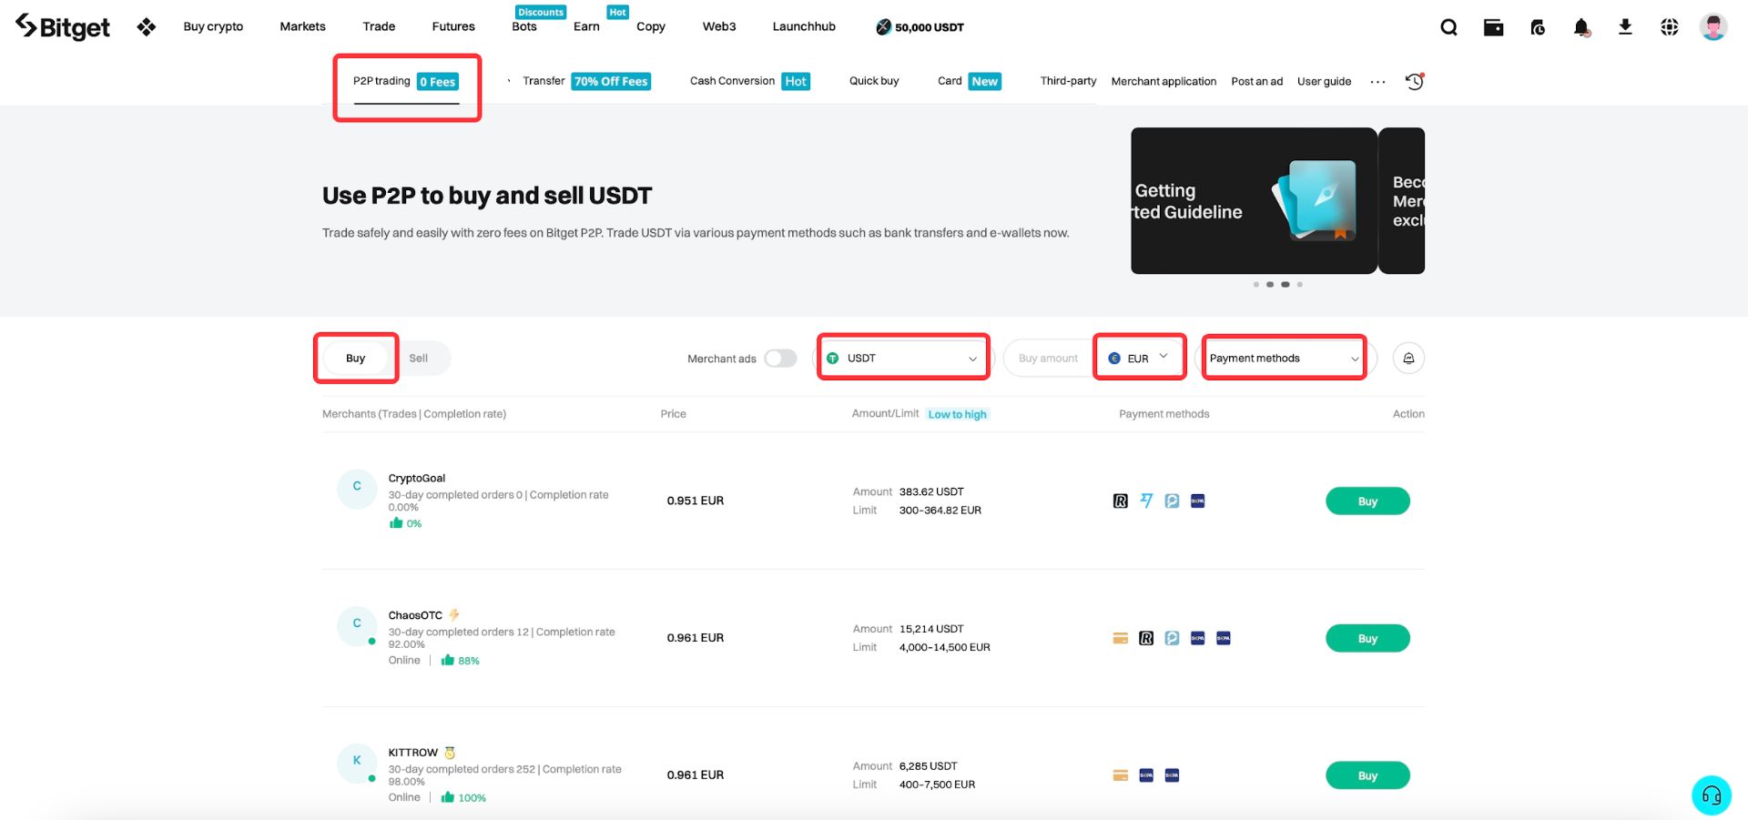Click the CryptoGoal merchant avatar
The width and height of the screenshot is (1748, 820).
(357, 489)
